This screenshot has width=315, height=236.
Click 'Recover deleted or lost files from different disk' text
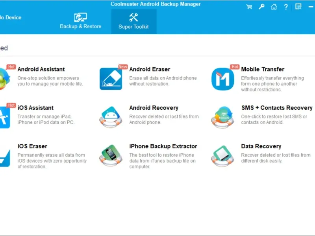tap(276, 158)
